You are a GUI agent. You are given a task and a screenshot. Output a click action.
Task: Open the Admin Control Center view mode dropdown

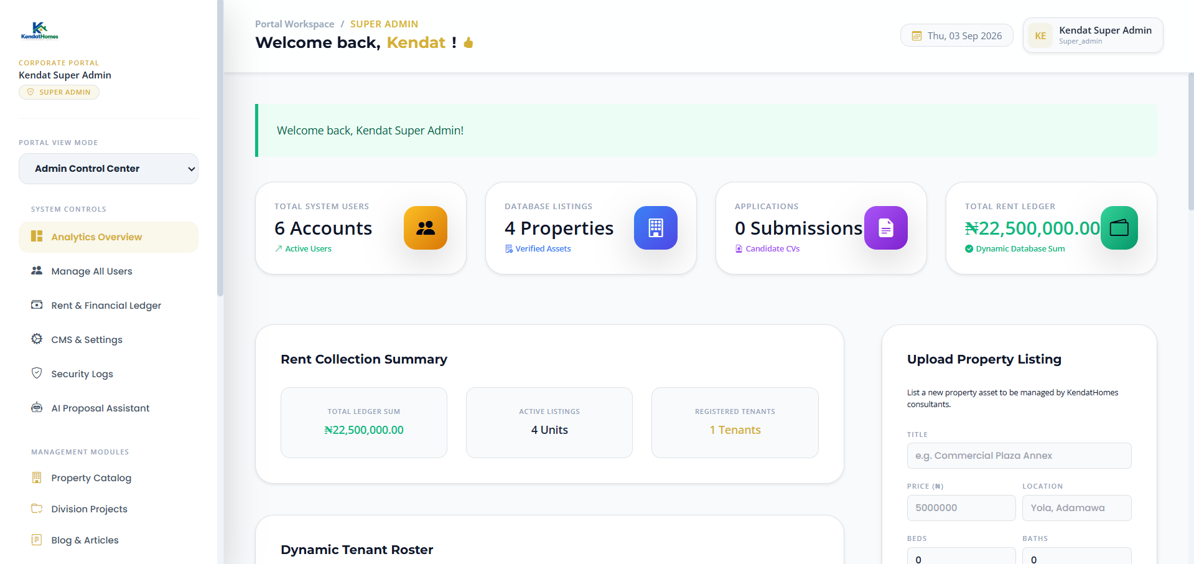point(108,169)
